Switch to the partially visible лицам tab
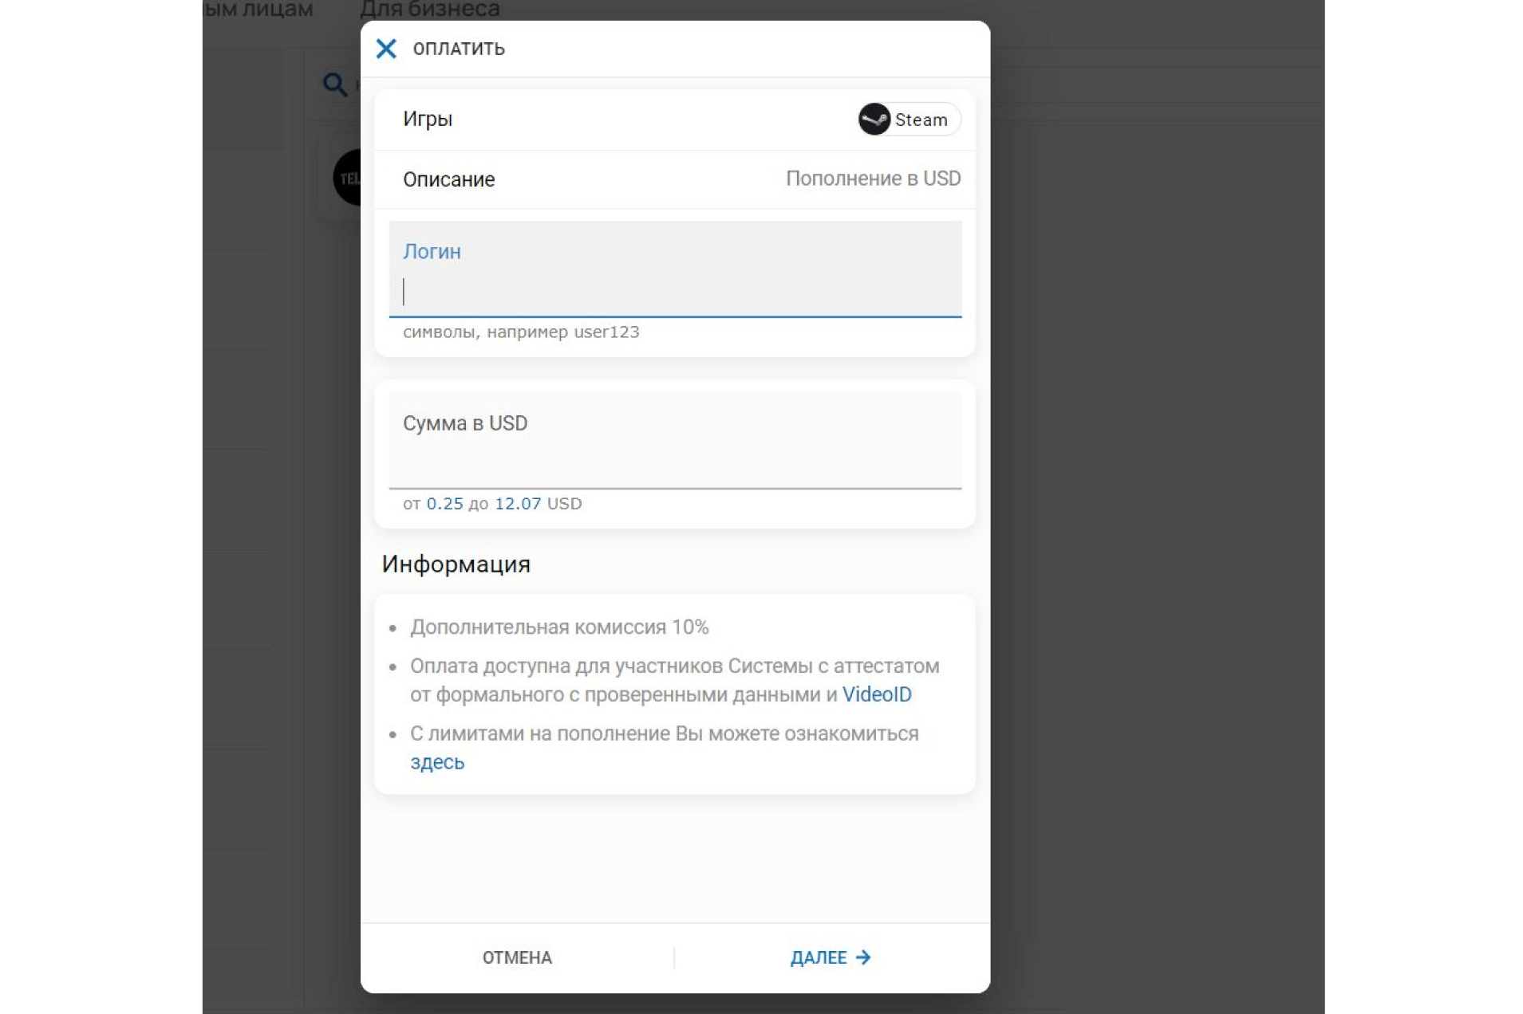The height and width of the screenshot is (1014, 1523). [259, 10]
